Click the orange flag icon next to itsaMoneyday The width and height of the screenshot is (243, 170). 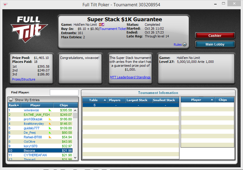click(50, 124)
